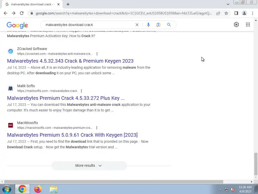Click the scroll right arrow
The height and width of the screenshot is (194, 258).
pos(252,182)
